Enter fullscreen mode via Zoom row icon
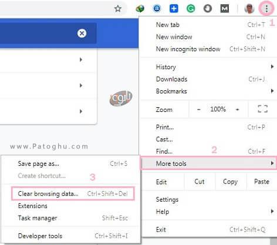277x245 pixels. tap(262, 109)
